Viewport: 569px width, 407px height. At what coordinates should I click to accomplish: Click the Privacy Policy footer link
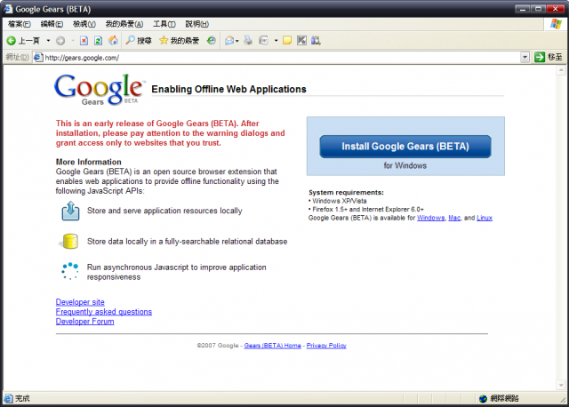[326, 346]
